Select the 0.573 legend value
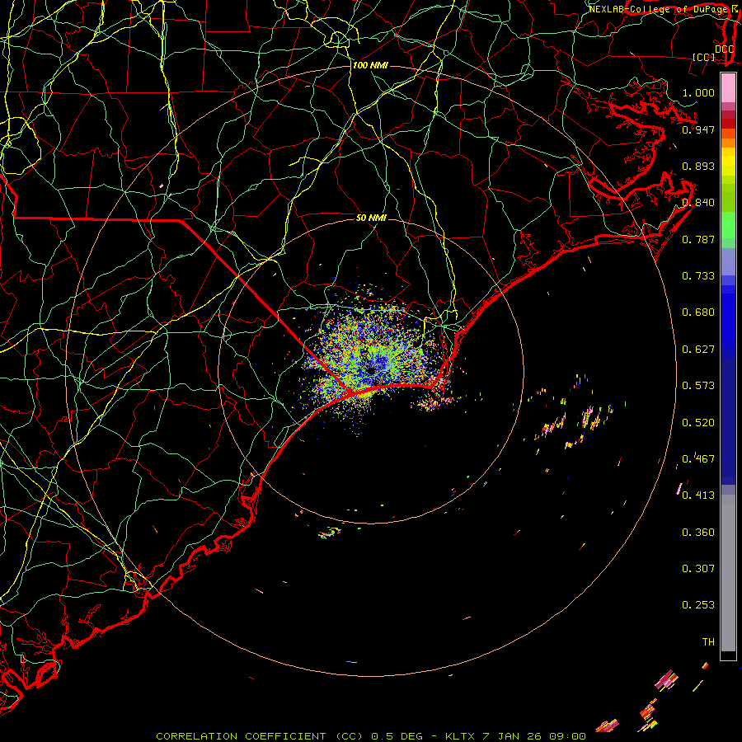742x742 pixels. point(698,386)
